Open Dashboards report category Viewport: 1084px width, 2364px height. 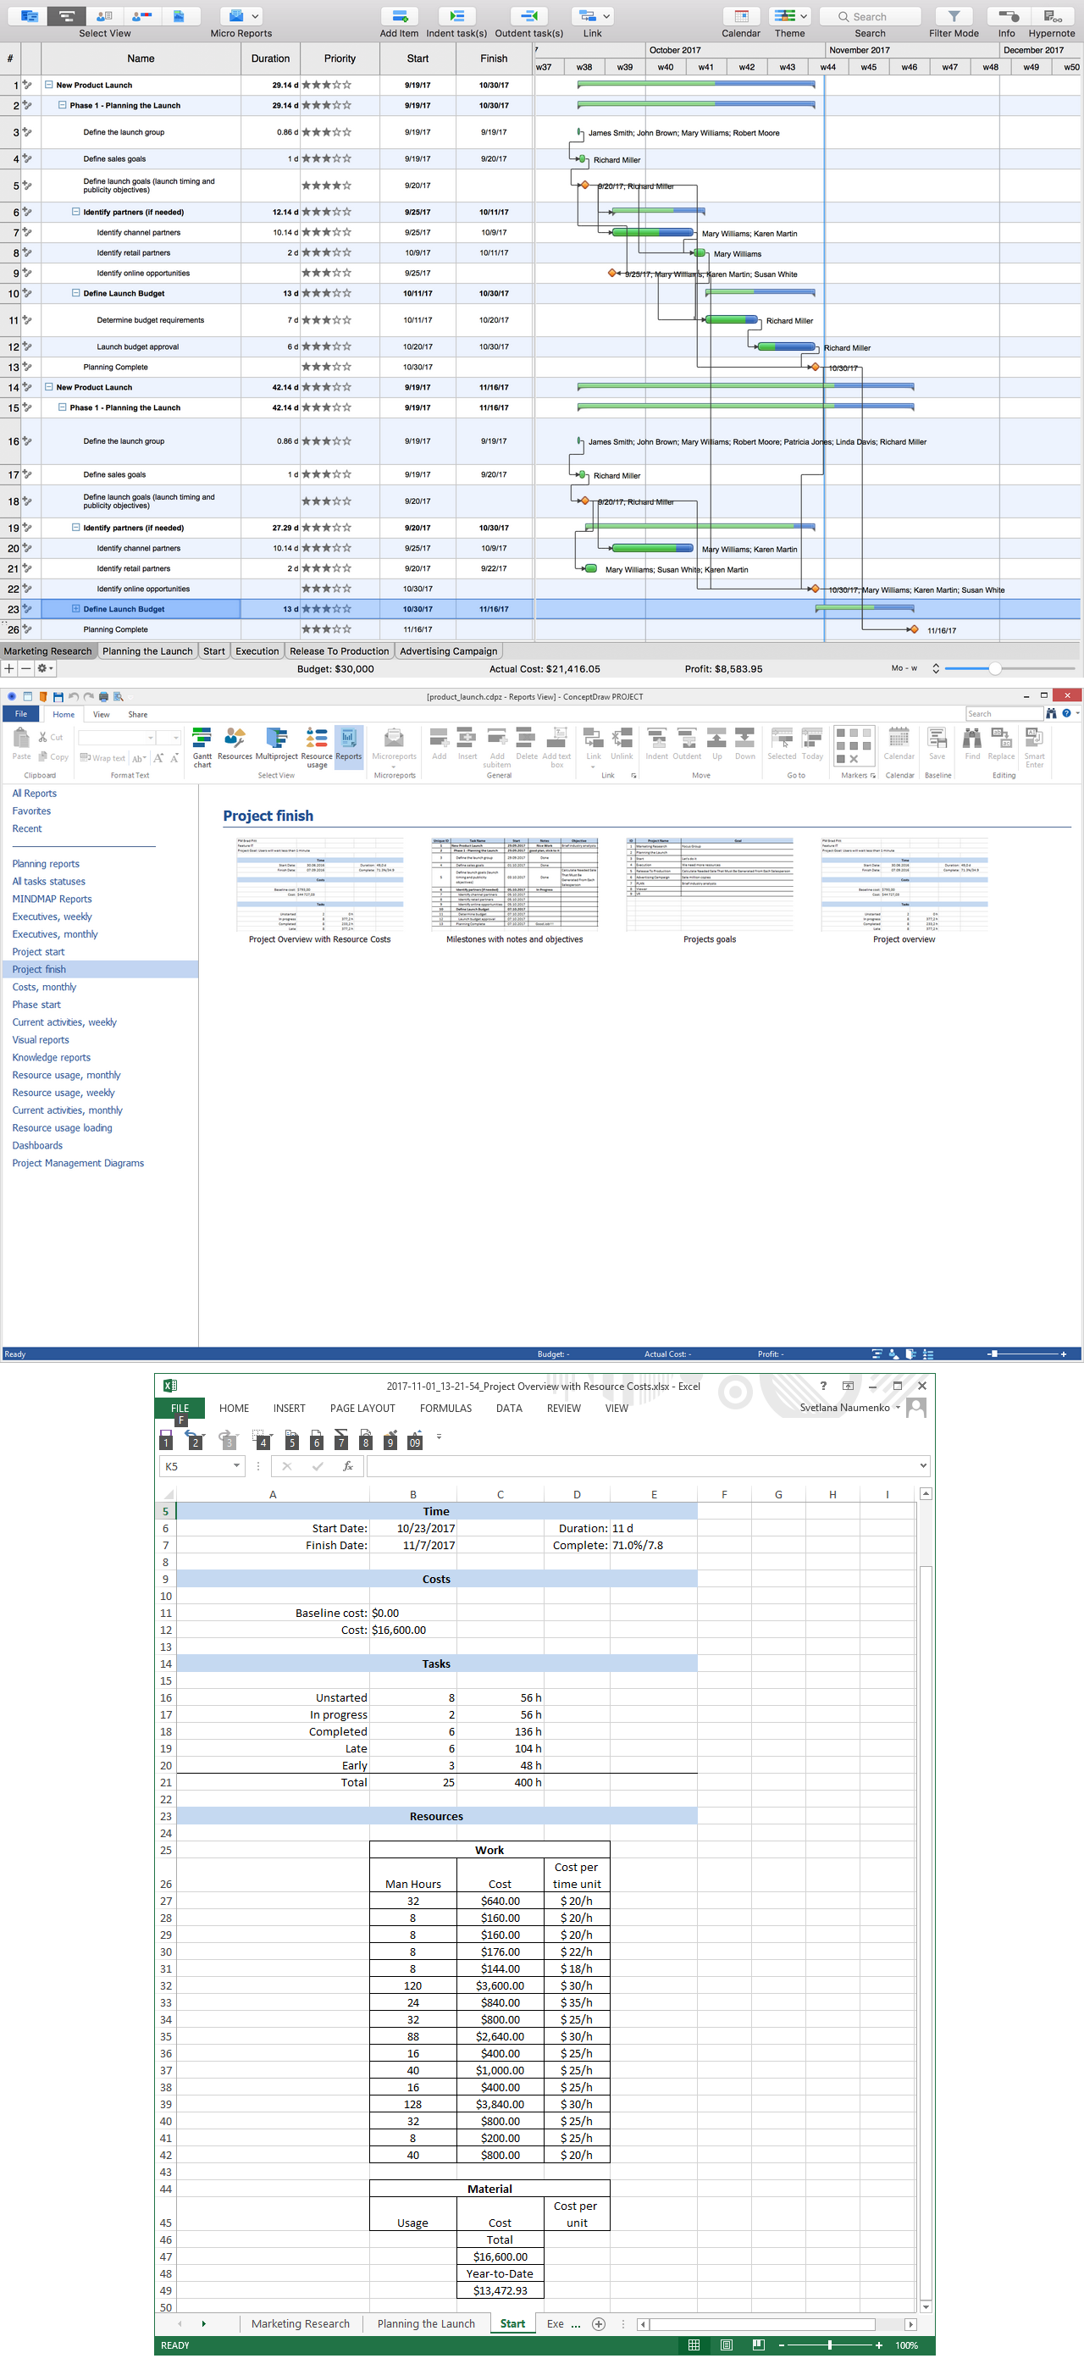pyautogui.click(x=37, y=1145)
